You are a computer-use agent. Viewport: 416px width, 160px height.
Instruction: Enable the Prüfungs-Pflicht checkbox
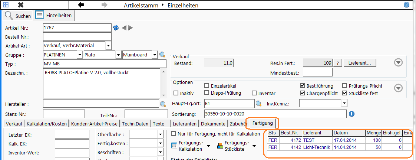coord(345,86)
